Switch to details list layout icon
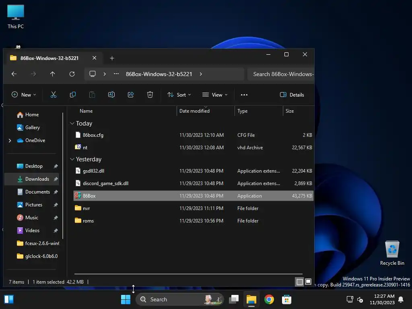This screenshot has height=309, width=412. pyautogui.click(x=299, y=282)
